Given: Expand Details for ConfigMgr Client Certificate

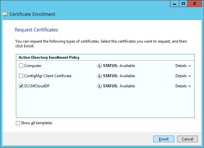Looking at the screenshot, I should [183, 76].
